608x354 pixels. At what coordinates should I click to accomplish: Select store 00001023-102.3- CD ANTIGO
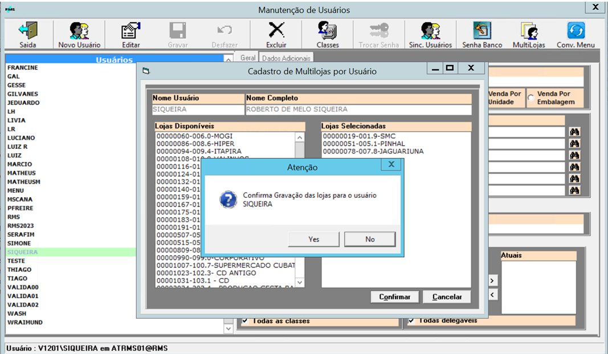tap(206, 273)
